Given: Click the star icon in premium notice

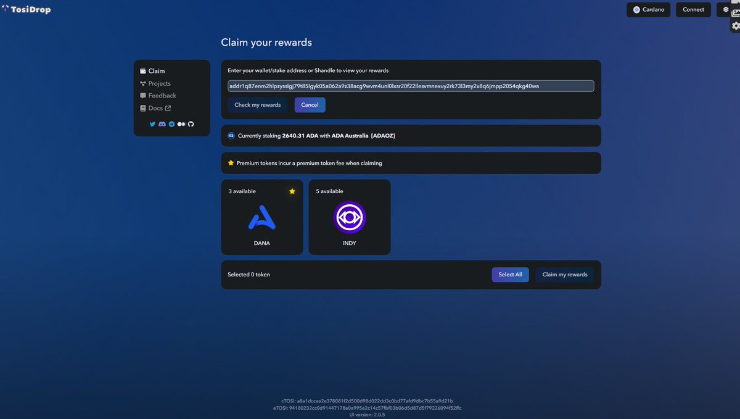Looking at the screenshot, I should point(231,163).
